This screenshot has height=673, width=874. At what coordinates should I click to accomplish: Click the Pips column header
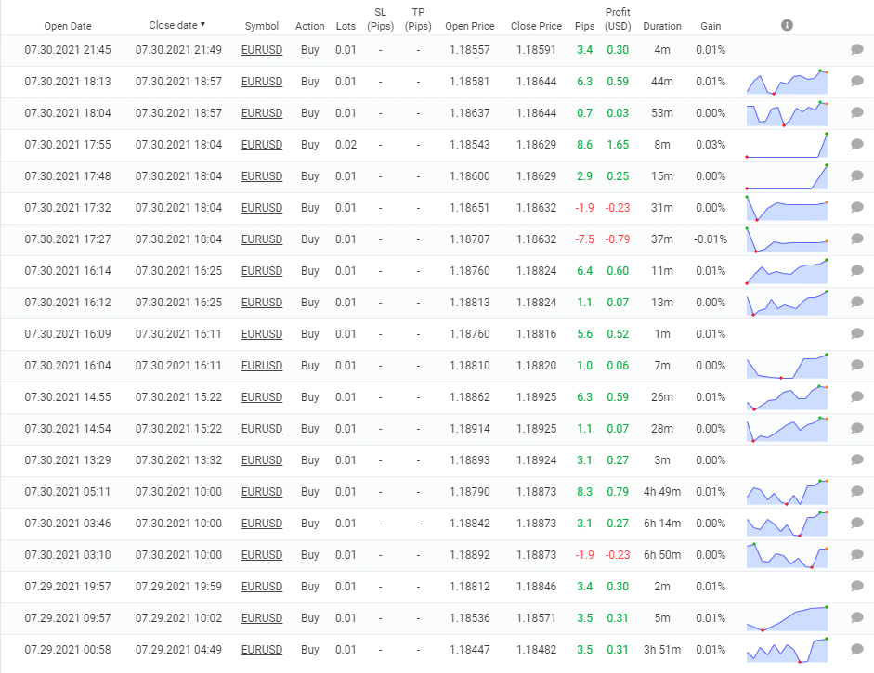(x=584, y=26)
